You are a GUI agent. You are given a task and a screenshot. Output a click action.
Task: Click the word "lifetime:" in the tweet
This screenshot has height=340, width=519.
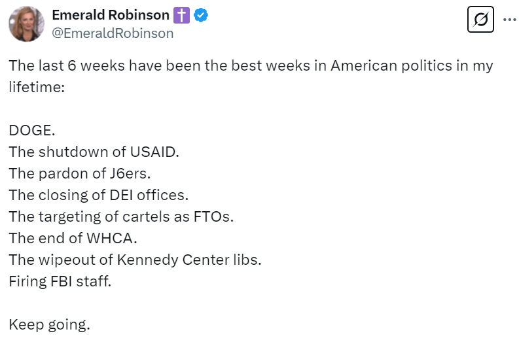(x=37, y=86)
